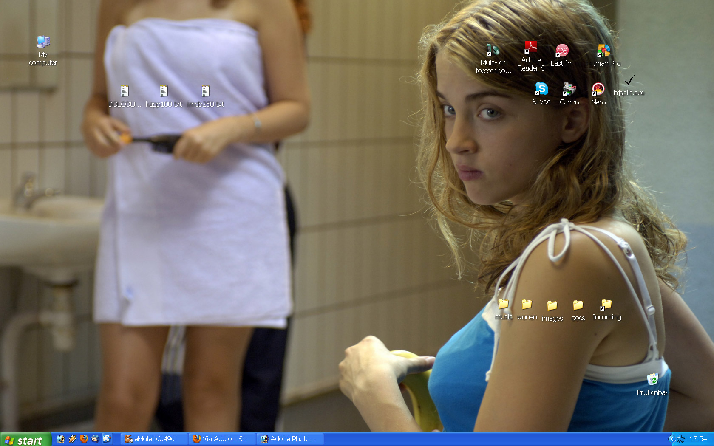Open the music folder
The width and height of the screenshot is (714, 446).
[x=503, y=305]
